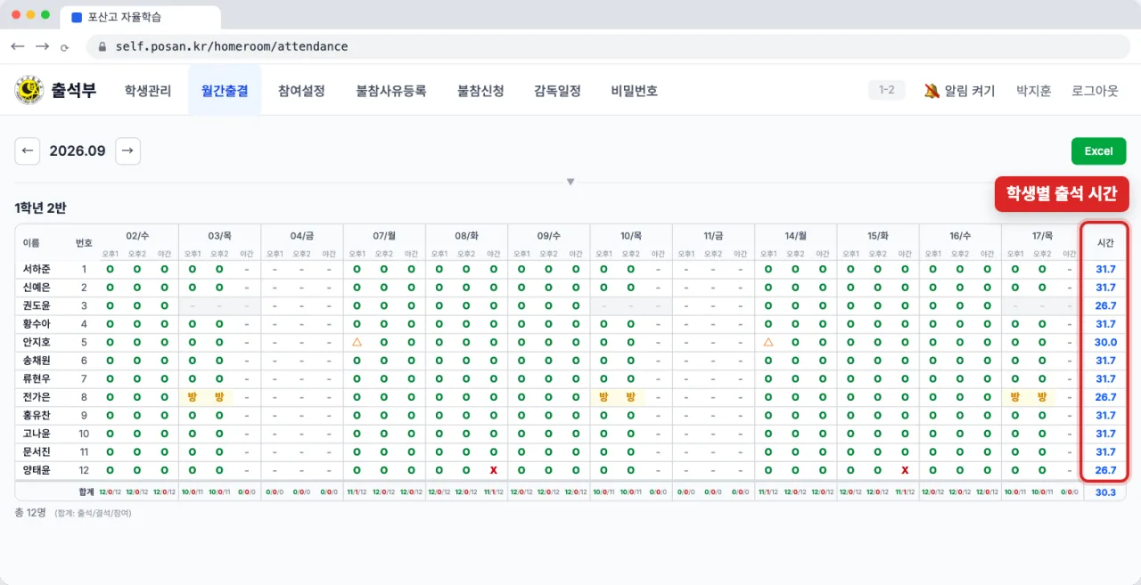Click the red X absence mark for 양태윤 on 08/화

pyautogui.click(x=493, y=470)
